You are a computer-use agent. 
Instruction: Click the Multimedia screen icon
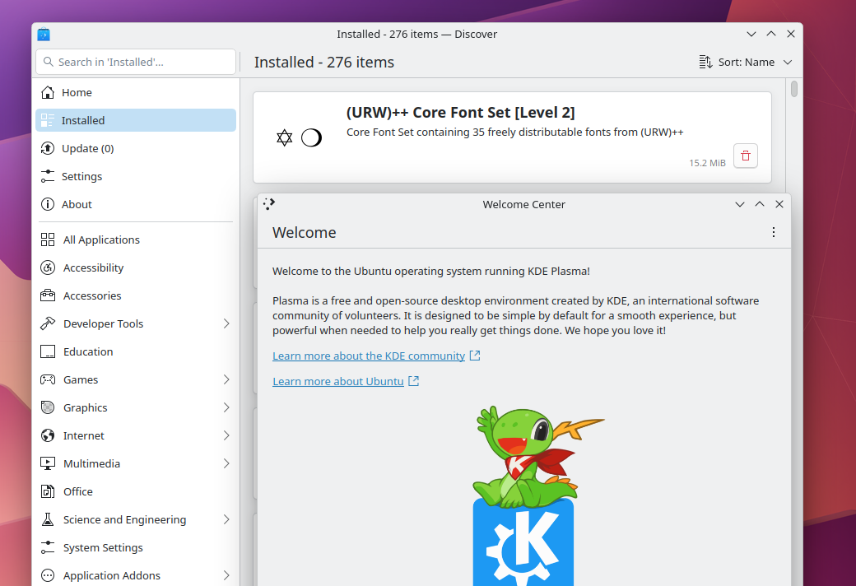point(48,463)
